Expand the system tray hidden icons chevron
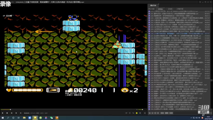Screen dimensions: 213x120 tap(191, 118)
